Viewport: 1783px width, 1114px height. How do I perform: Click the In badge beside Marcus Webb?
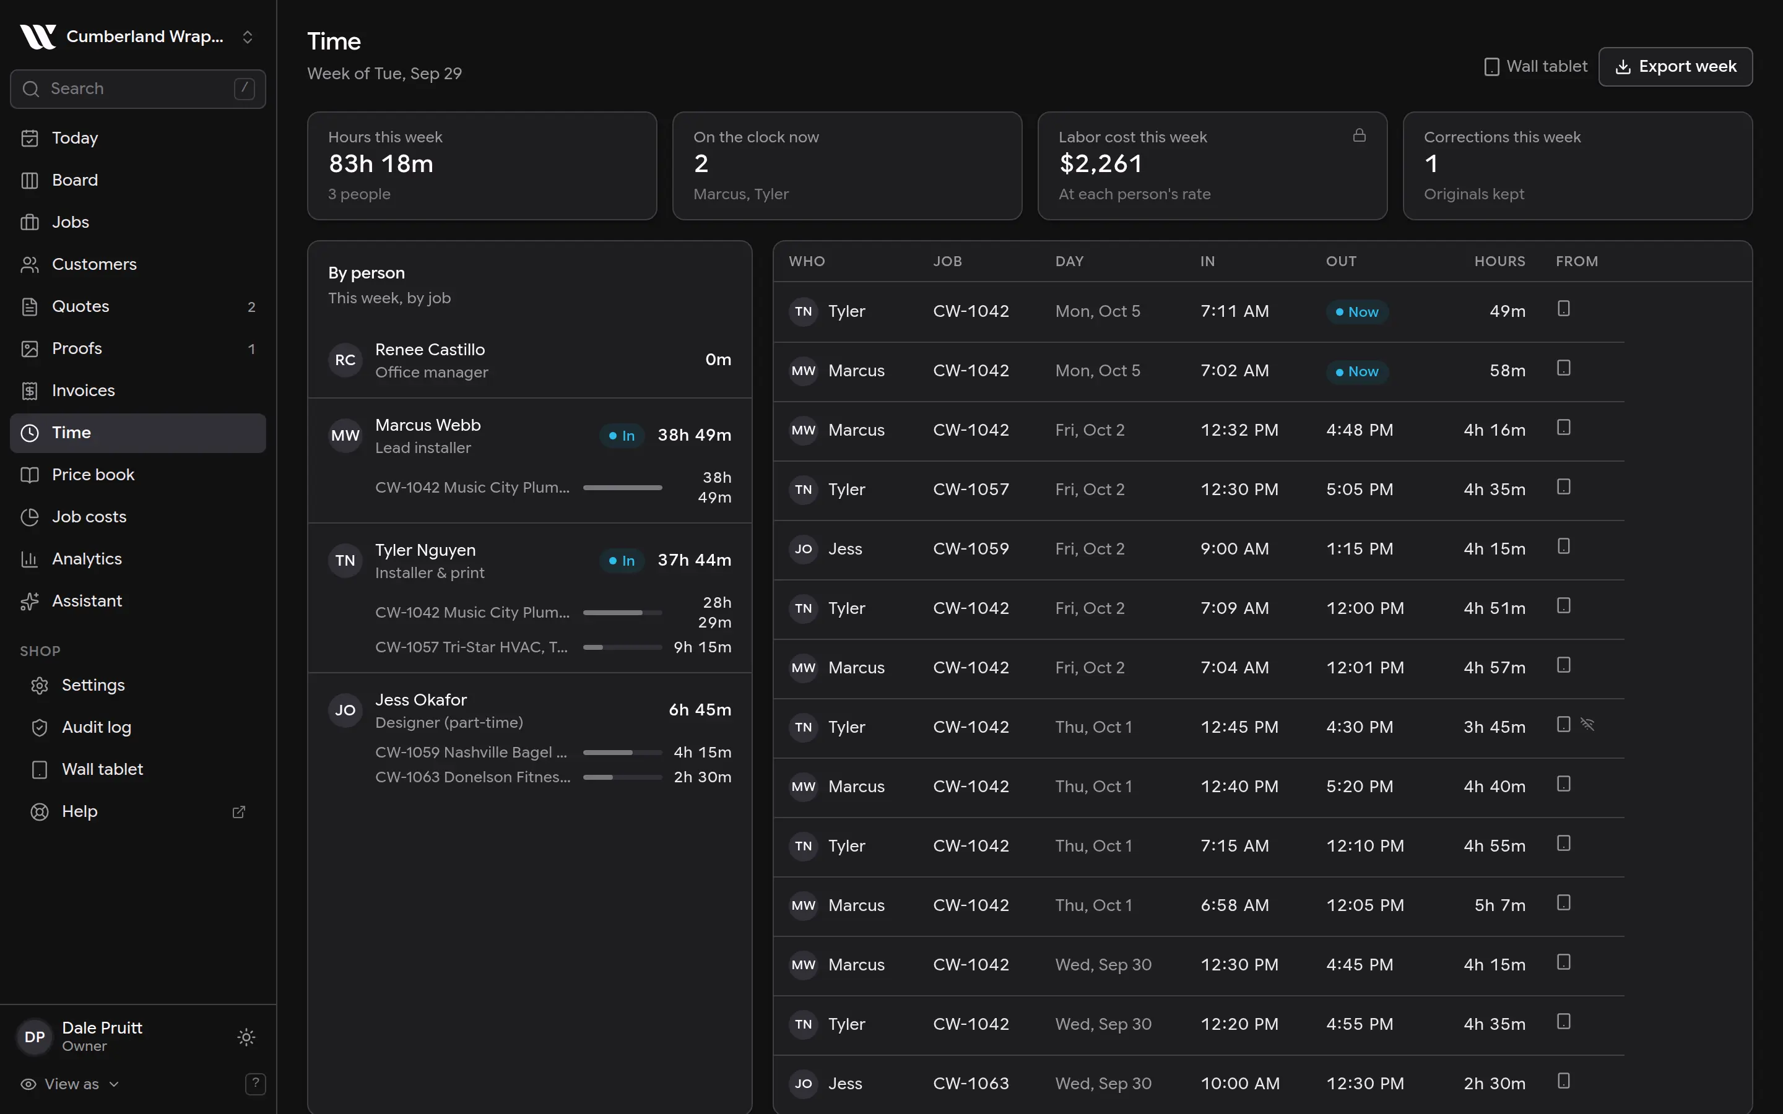tap(622, 436)
